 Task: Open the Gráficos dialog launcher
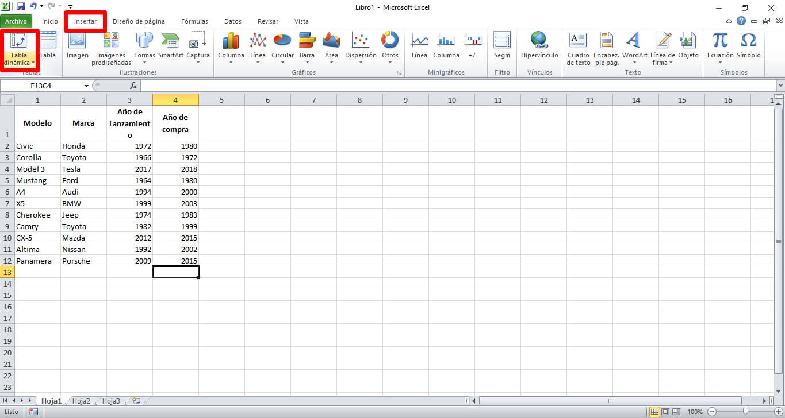399,73
